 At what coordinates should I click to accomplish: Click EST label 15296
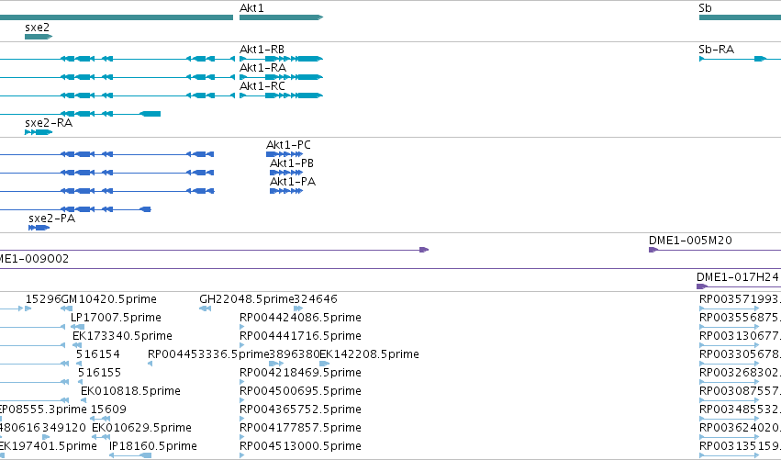pos(43,299)
